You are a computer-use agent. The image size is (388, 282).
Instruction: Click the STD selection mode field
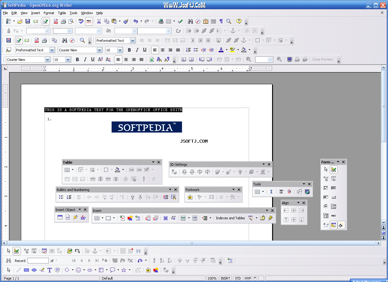(238, 278)
